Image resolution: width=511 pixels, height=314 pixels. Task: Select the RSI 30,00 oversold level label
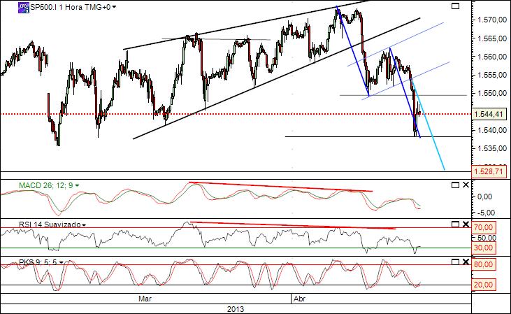[483, 248]
